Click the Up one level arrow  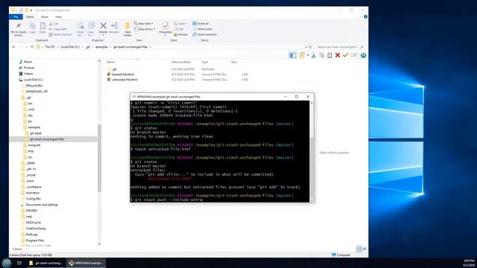coord(31,47)
